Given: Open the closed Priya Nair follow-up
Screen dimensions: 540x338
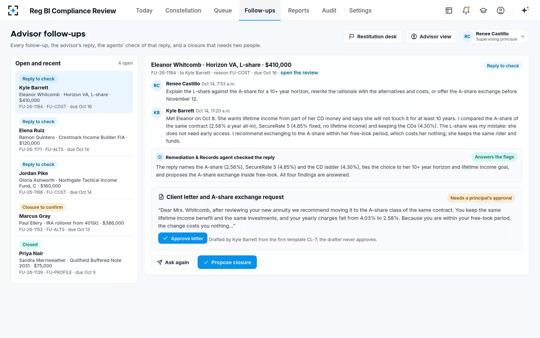Looking at the screenshot, I should click(74, 258).
